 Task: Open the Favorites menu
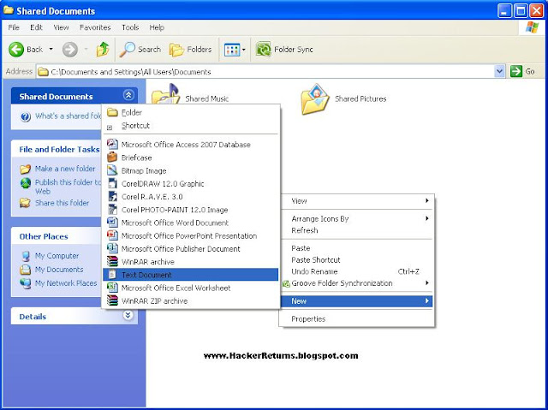coord(95,27)
